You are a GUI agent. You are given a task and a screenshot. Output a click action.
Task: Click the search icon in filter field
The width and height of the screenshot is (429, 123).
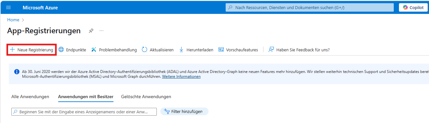coord(16,112)
